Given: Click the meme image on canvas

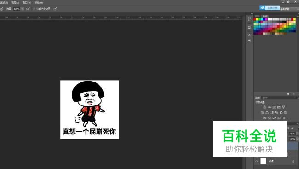Looking at the screenshot, I should 90,110.
